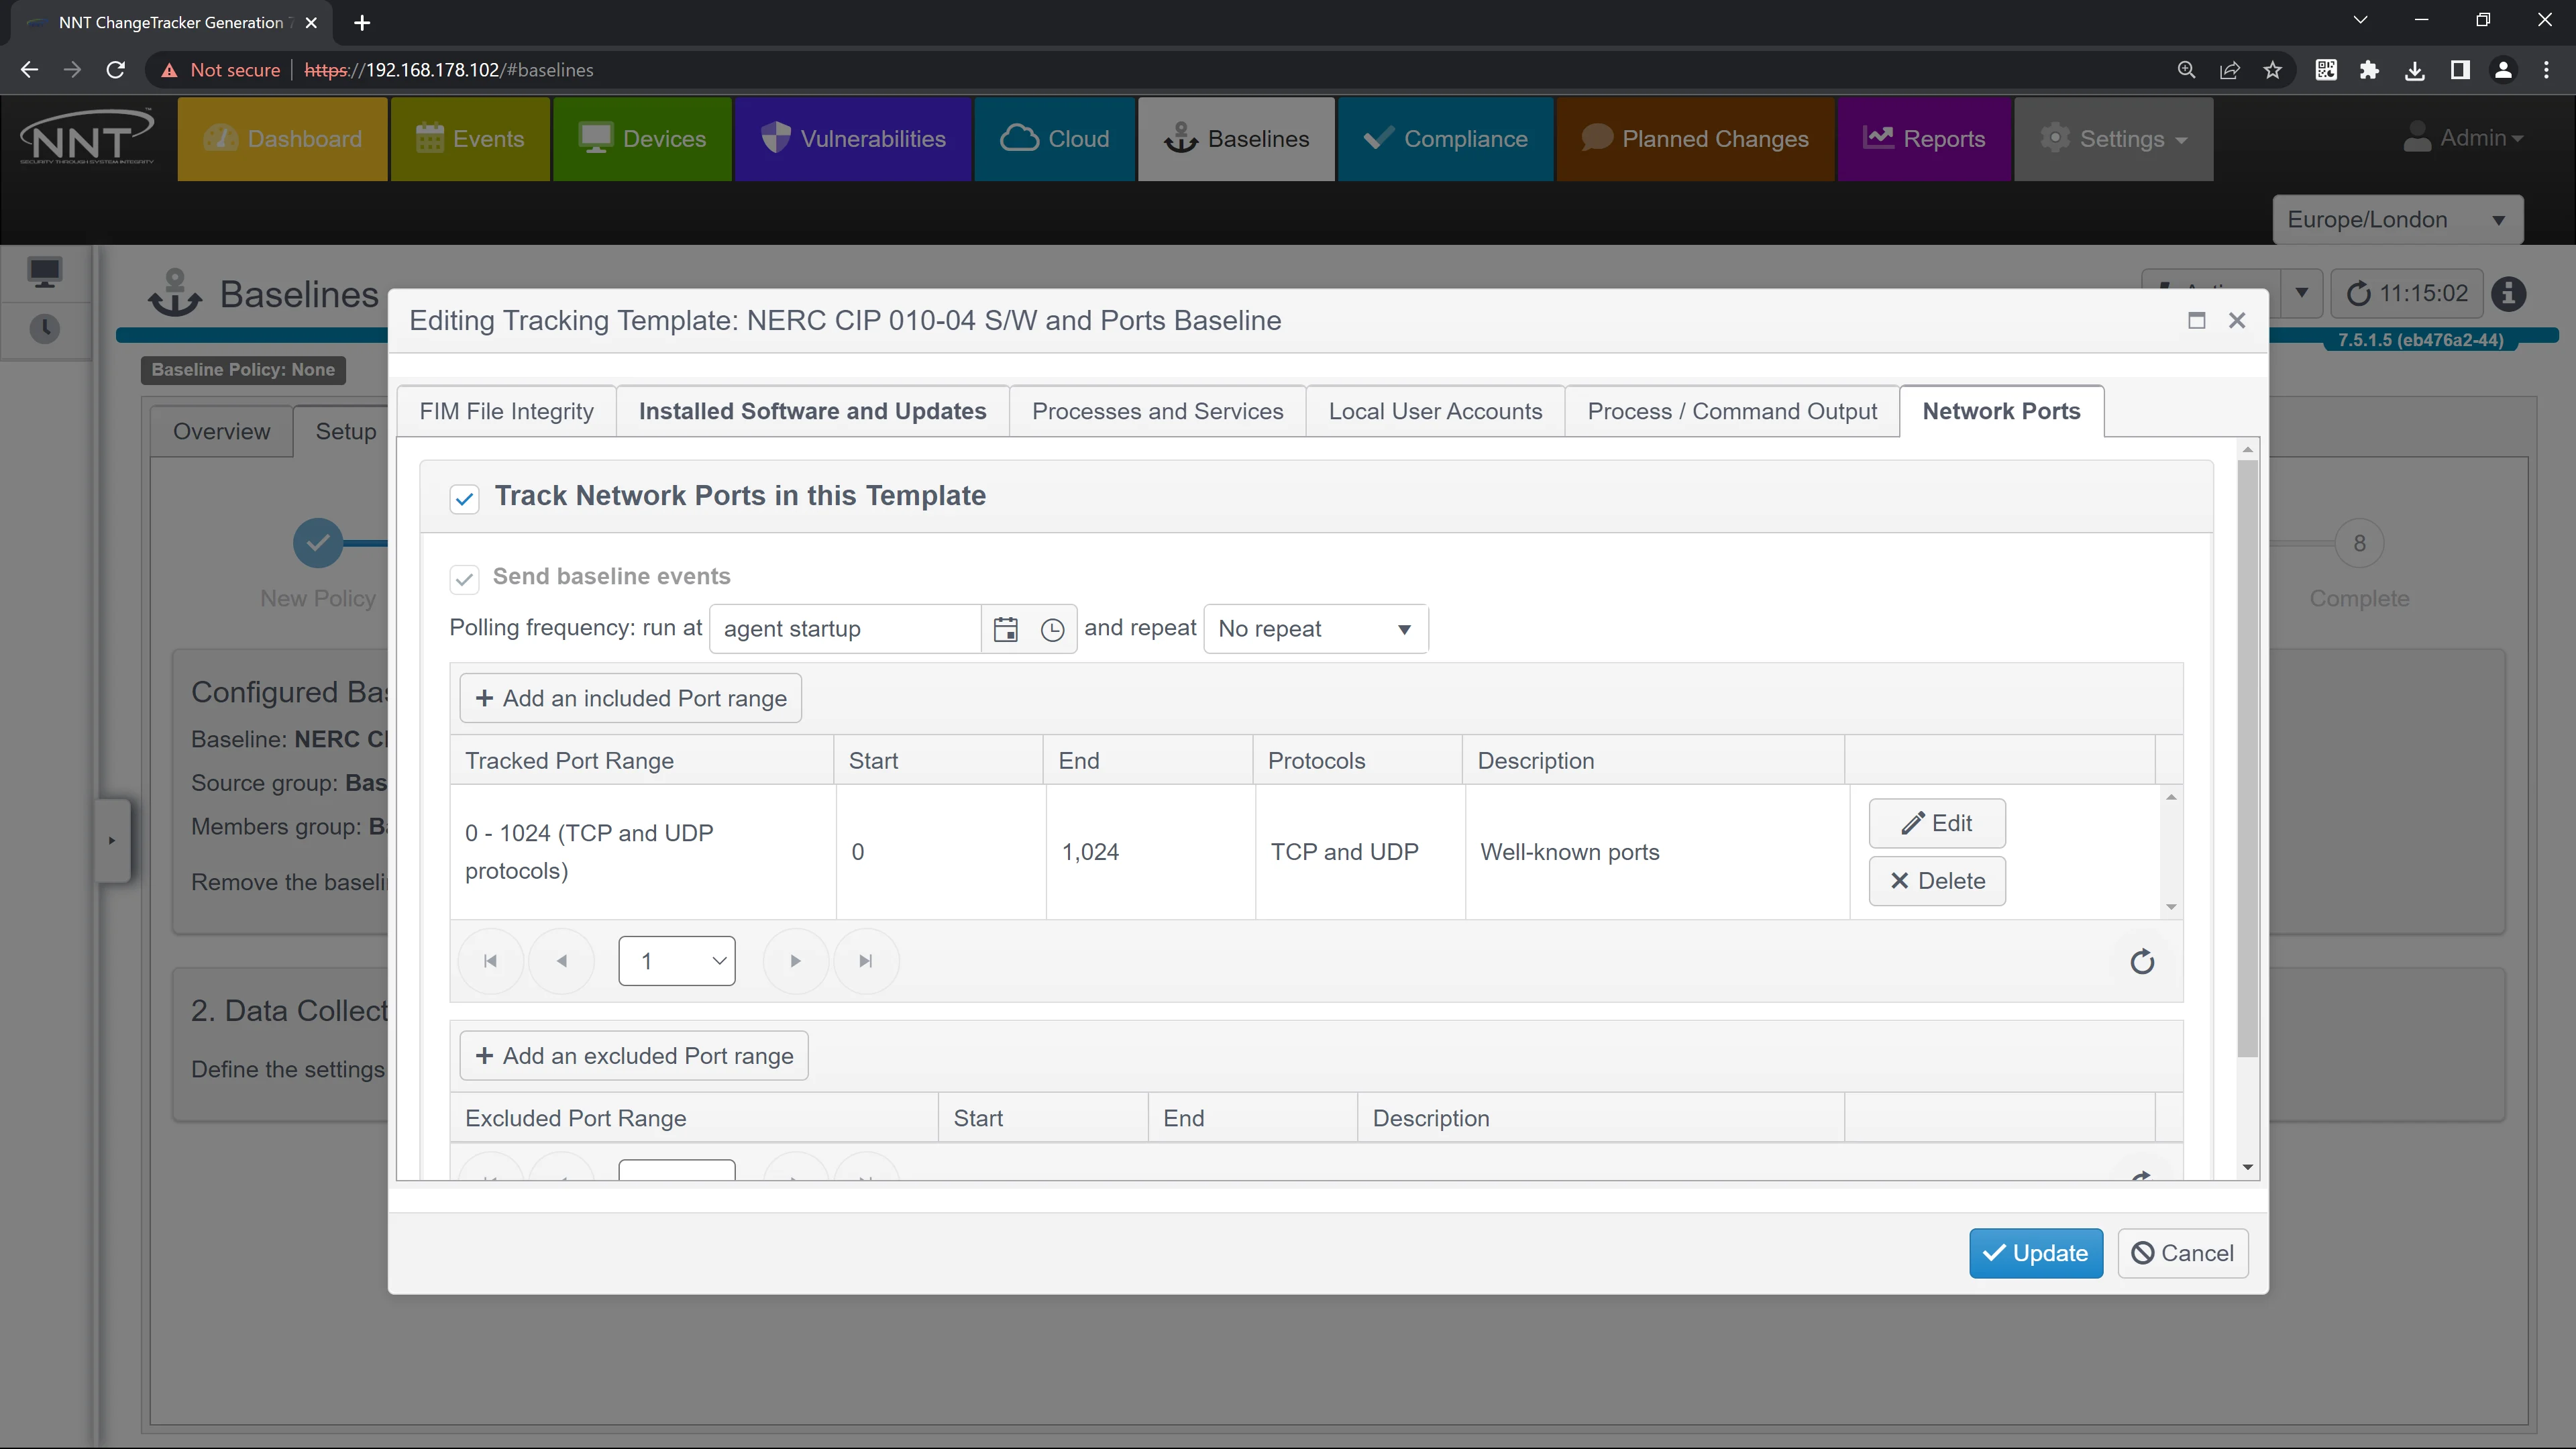Maximize the Editing Tracking Template dialog
2576x1449 pixels.
click(2196, 320)
